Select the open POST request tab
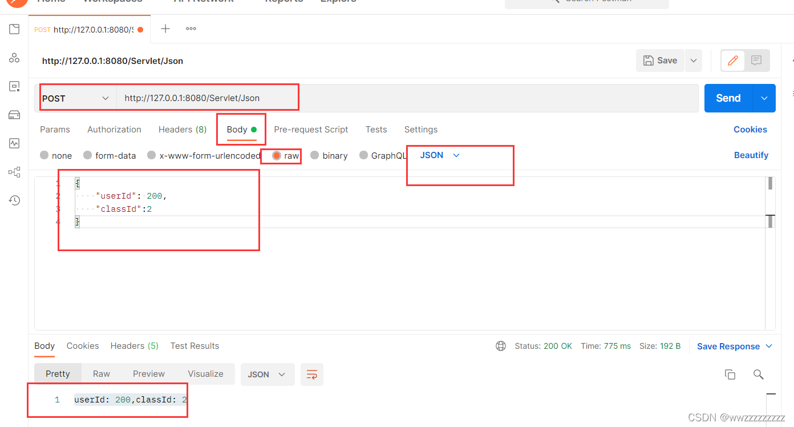The image size is (794, 427). tap(89, 30)
